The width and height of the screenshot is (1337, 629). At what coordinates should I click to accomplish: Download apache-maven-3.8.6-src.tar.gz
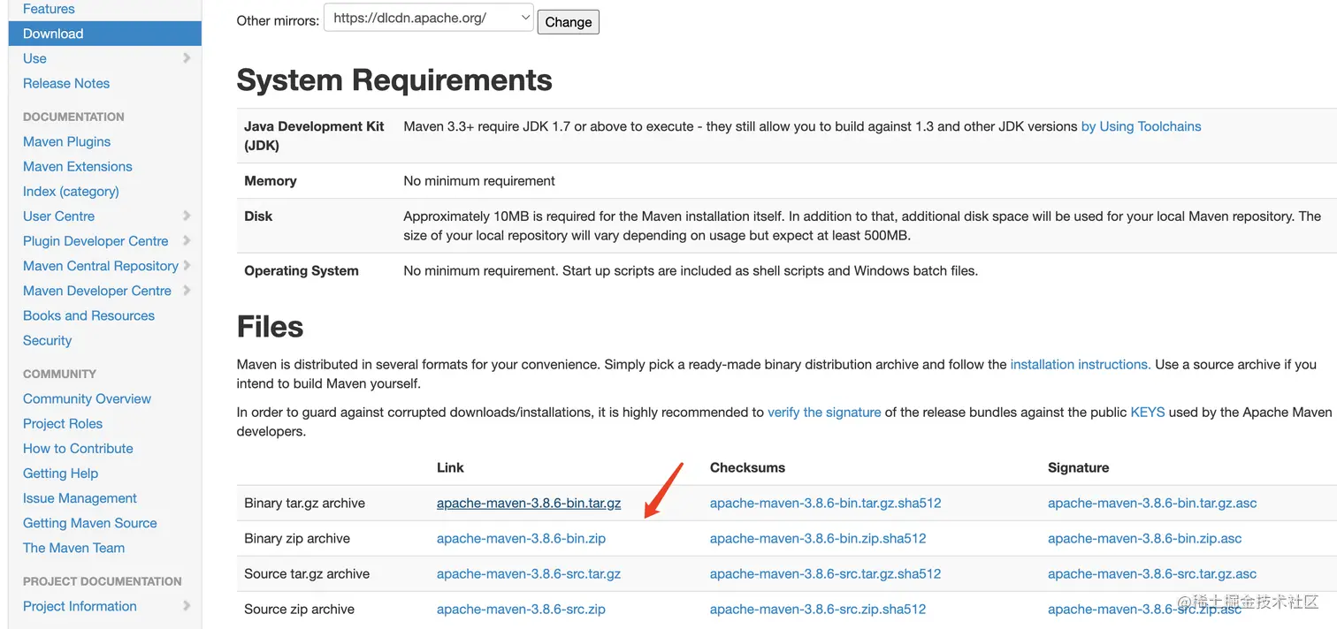[529, 573]
